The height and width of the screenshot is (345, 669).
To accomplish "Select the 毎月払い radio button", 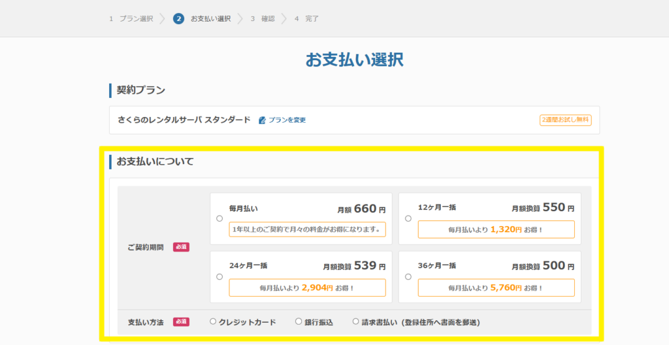I will (x=220, y=219).
